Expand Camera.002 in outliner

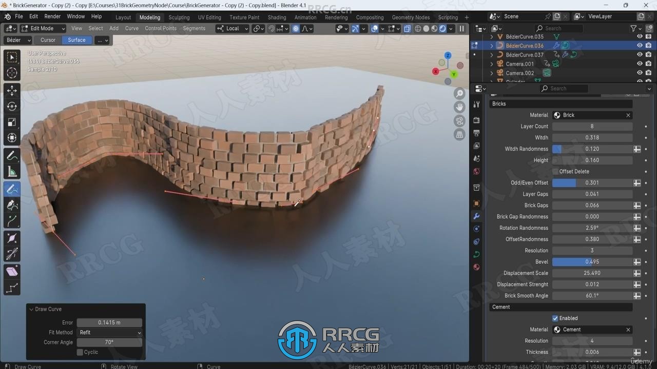[x=492, y=73]
